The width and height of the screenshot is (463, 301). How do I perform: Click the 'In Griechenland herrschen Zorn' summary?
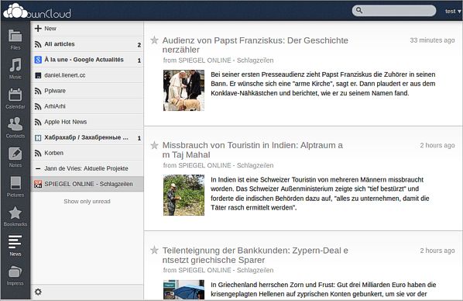(x=324, y=289)
